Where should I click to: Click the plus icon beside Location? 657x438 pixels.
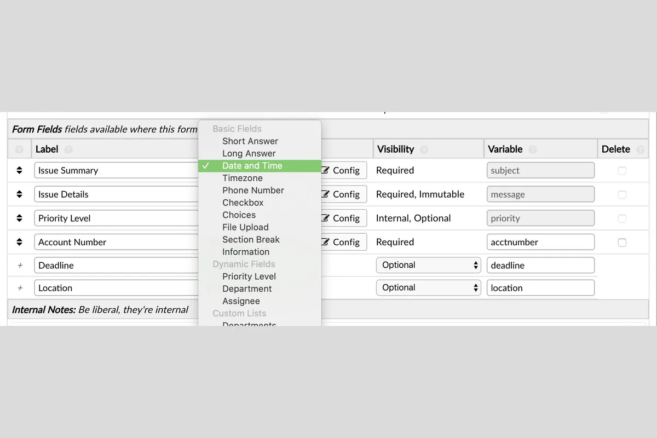[20, 288]
